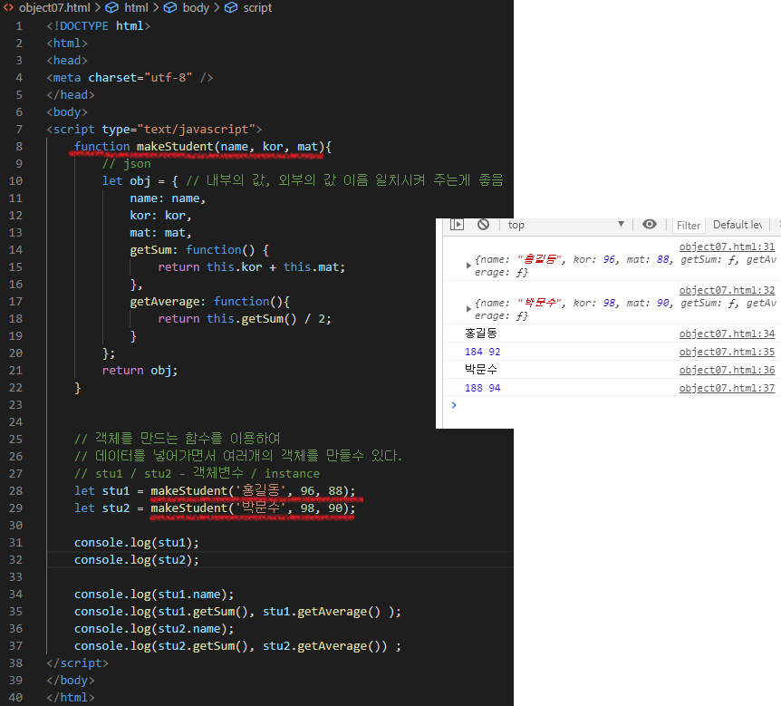Select the script breadcrumb item
The height and width of the screenshot is (706, 781).
tap(257, 8)
